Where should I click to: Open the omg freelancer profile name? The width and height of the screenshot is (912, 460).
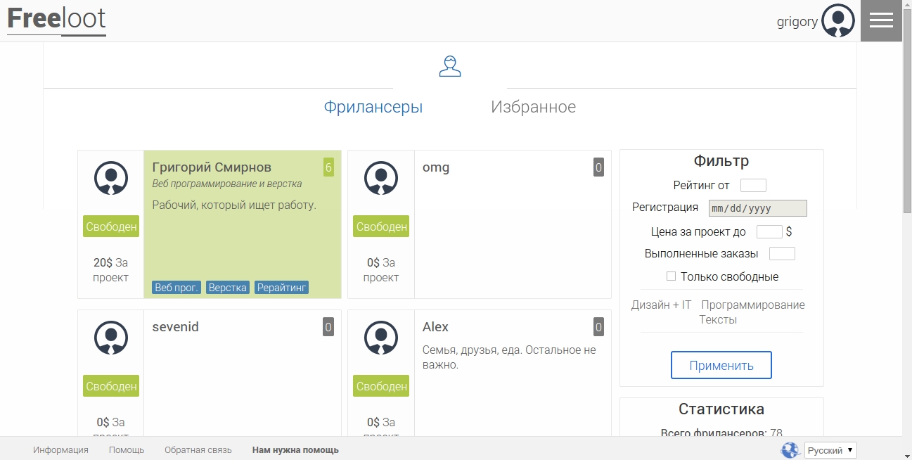click(436, 167)
